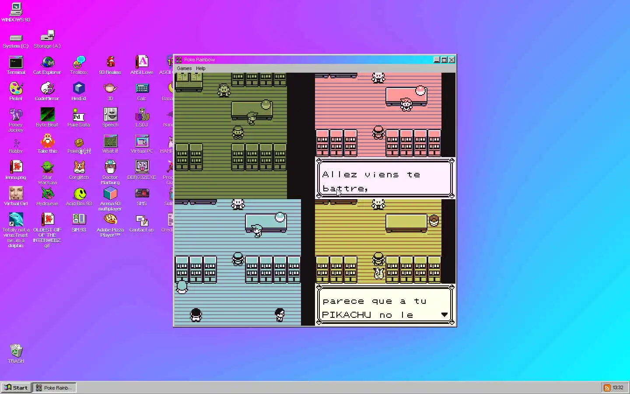This screenshot has height=394, width=630.
Task: Launch the Byte Beat icon
Action: point(47,118)
